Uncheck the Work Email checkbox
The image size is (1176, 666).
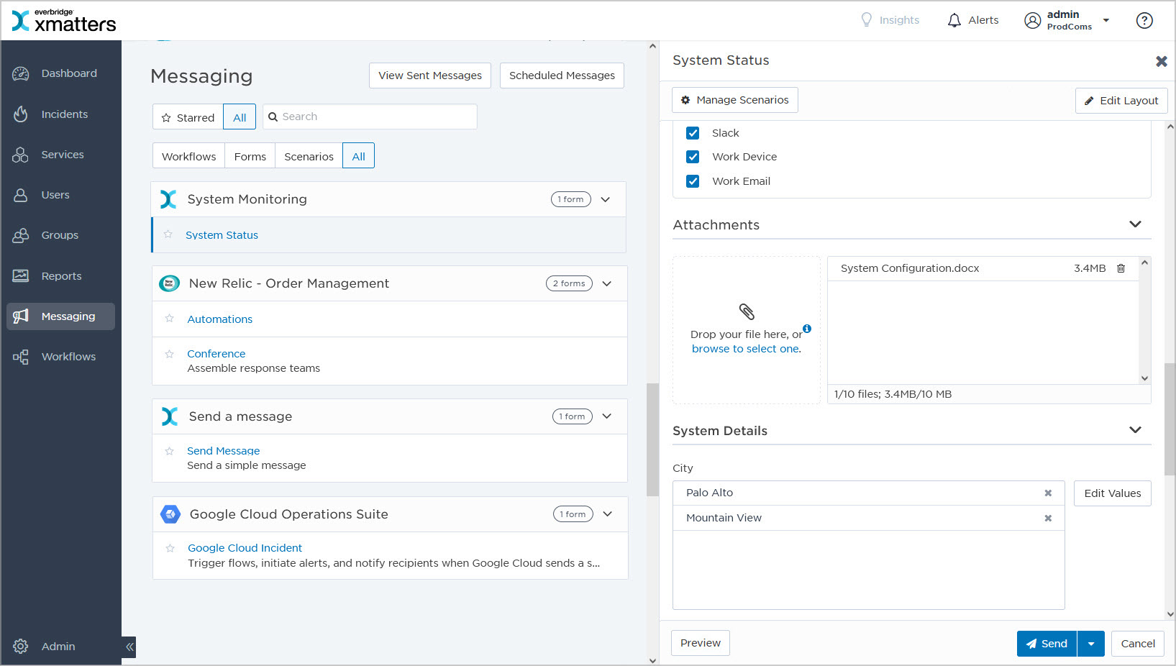coord(693,181)
